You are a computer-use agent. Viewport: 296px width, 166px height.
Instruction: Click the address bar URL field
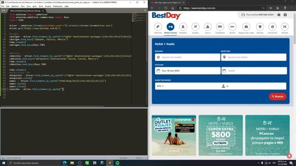tap(221, 8)
